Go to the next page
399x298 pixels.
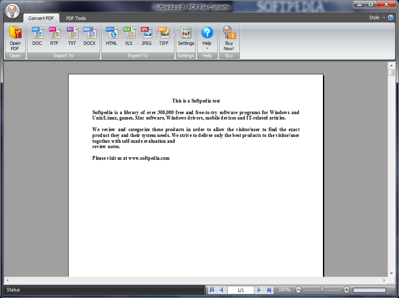(x=259, y=290)
